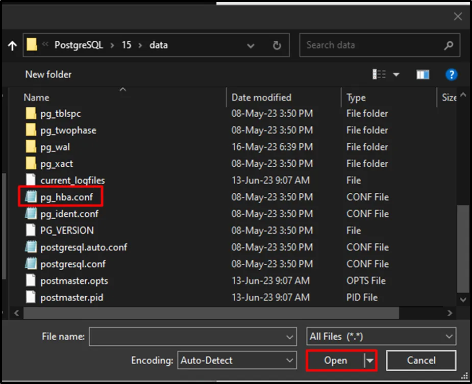Click in the File name input field
This screenshot has height=384, width=472.
pos(188,337)
